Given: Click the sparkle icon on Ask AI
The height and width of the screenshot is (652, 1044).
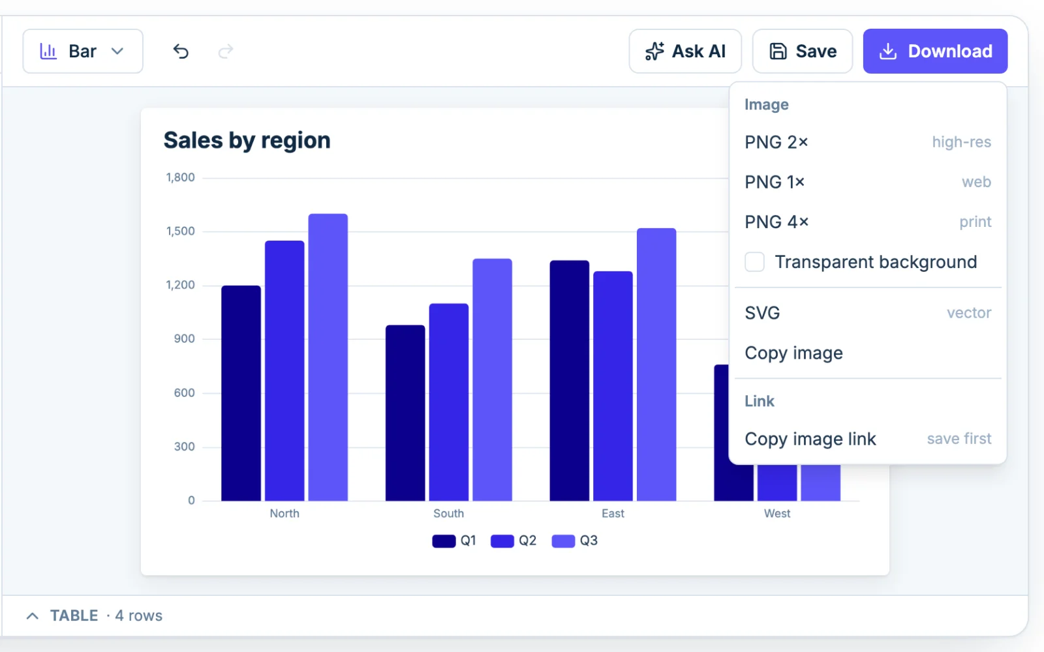Looking at the screenshot, I should (654, 51).
